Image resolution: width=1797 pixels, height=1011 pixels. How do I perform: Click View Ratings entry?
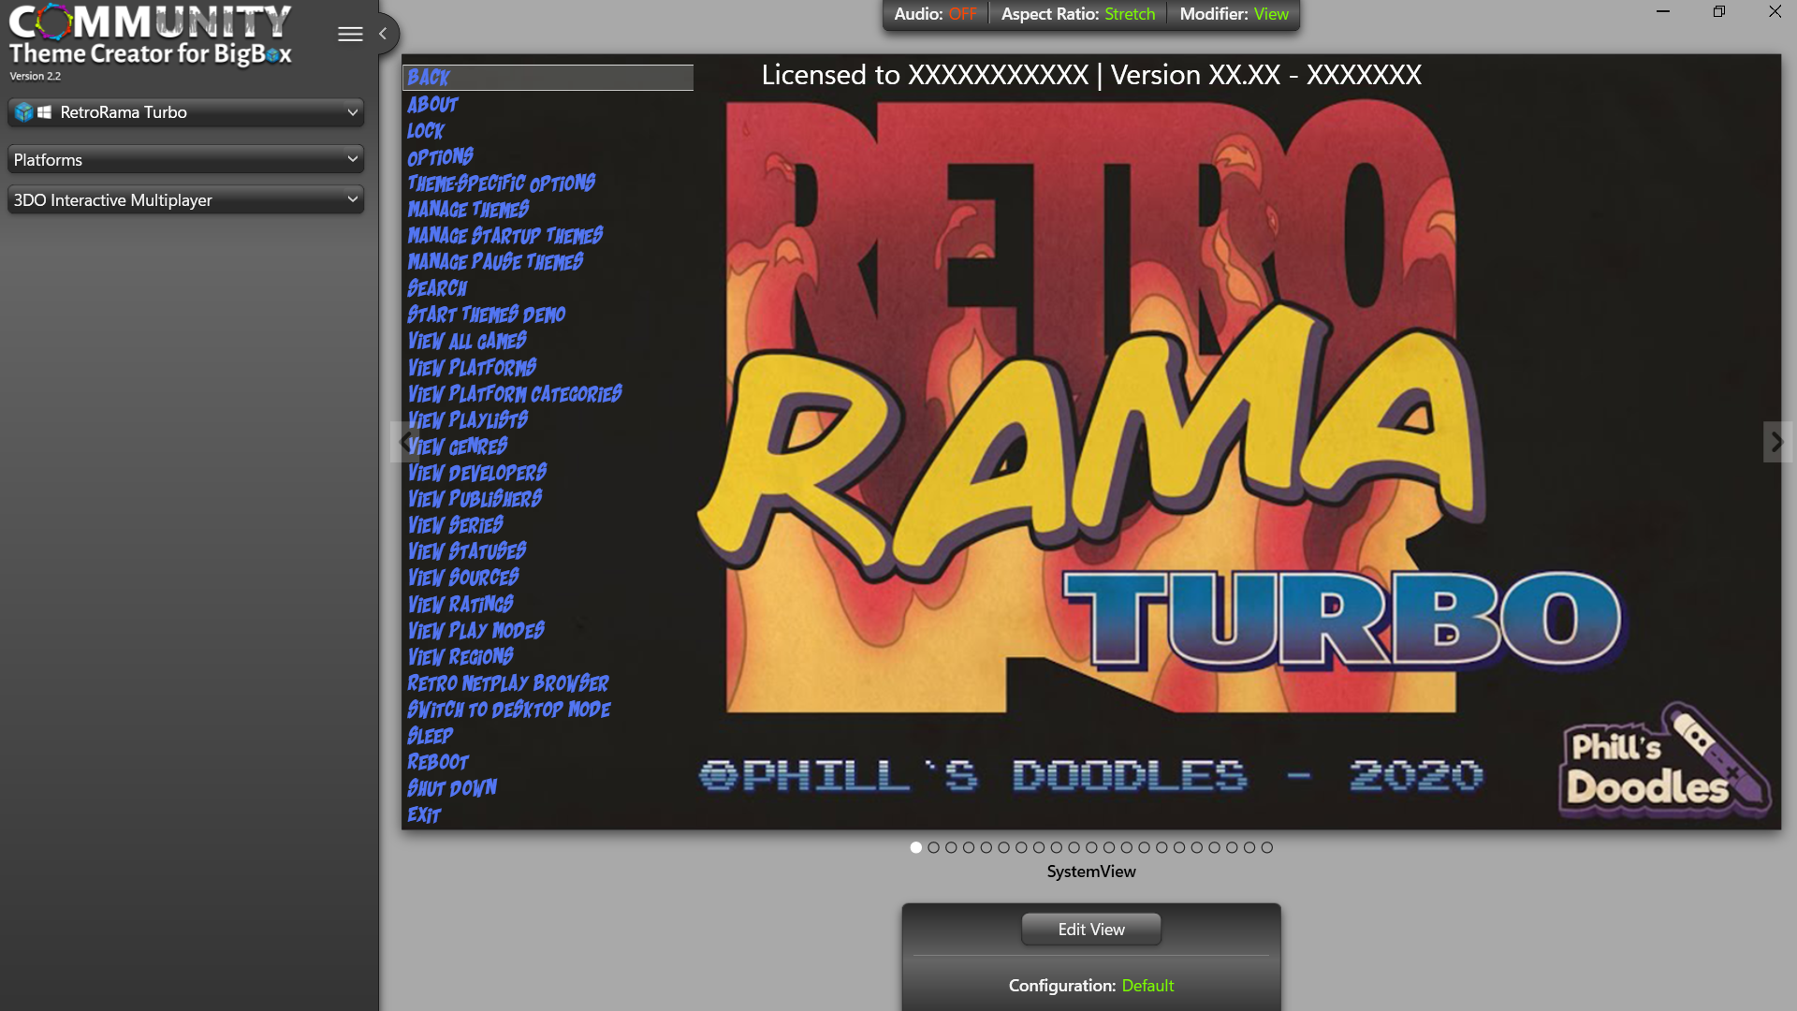460,604
